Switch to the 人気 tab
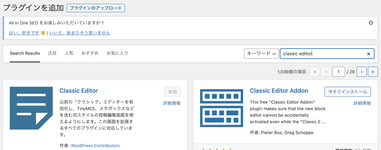Screen dimensions: 381x150 click(69, 53)
